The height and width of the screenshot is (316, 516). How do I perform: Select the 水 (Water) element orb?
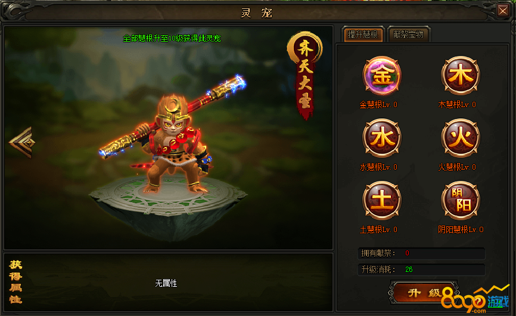382,138
